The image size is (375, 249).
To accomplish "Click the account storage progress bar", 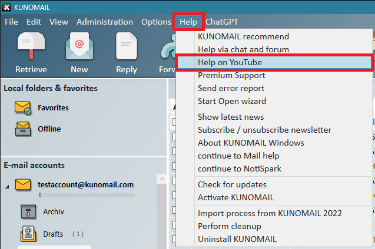I will coord(87,195).
